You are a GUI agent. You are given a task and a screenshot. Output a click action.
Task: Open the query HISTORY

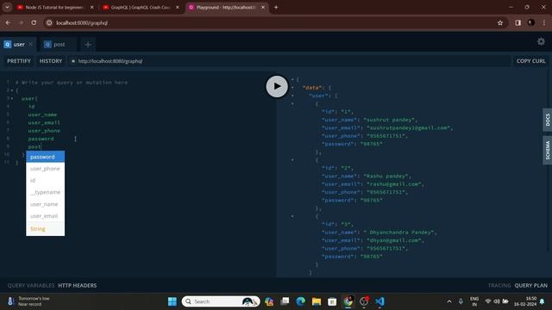click(51, 61)
